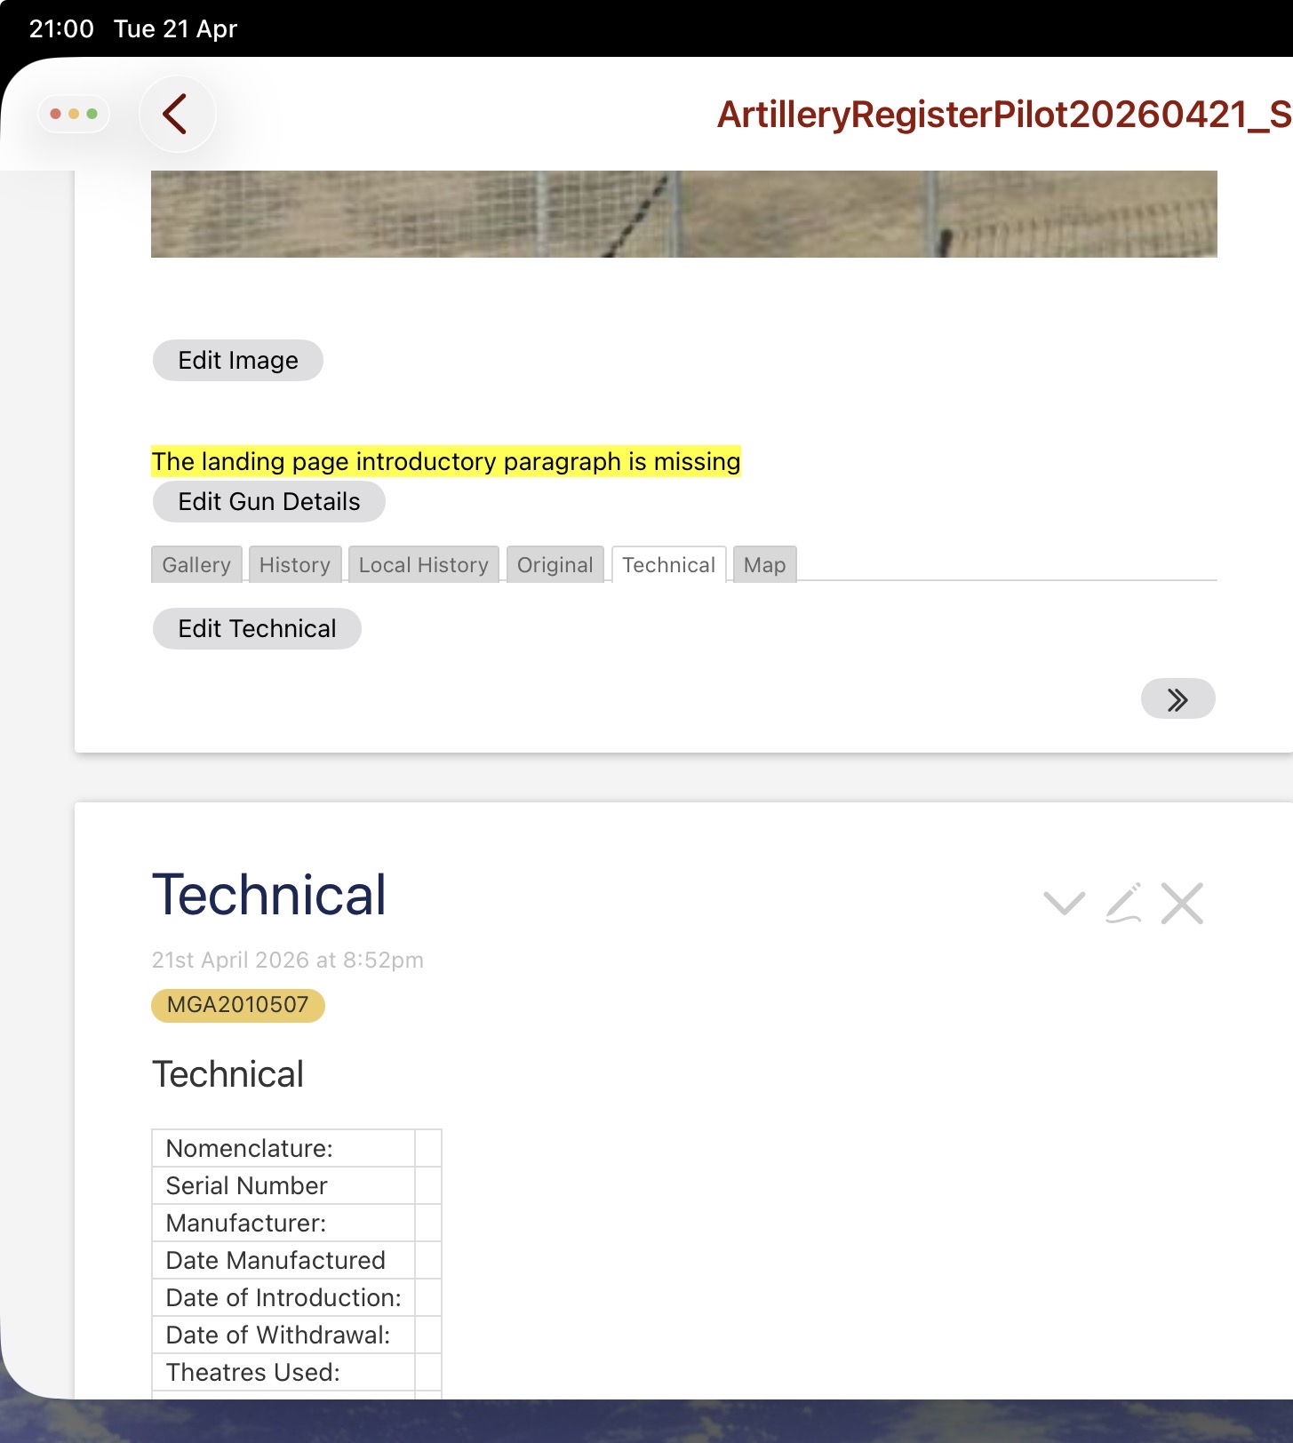Click the ArtilleryRegisterPilot page title
1293x1443 pixels.
coord(1003,115)
